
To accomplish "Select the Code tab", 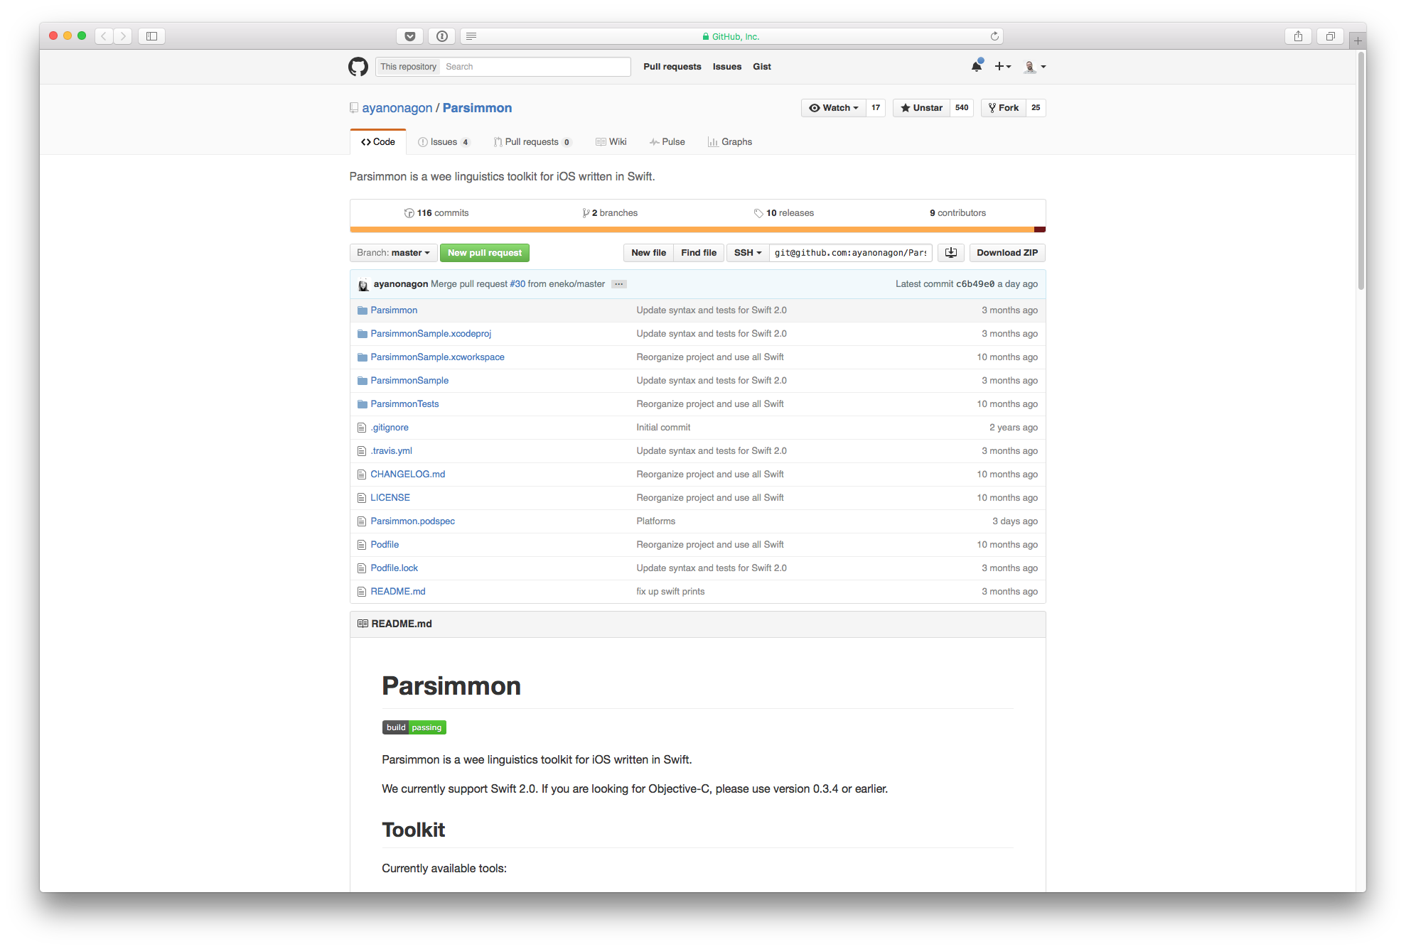I will (378, 142).
